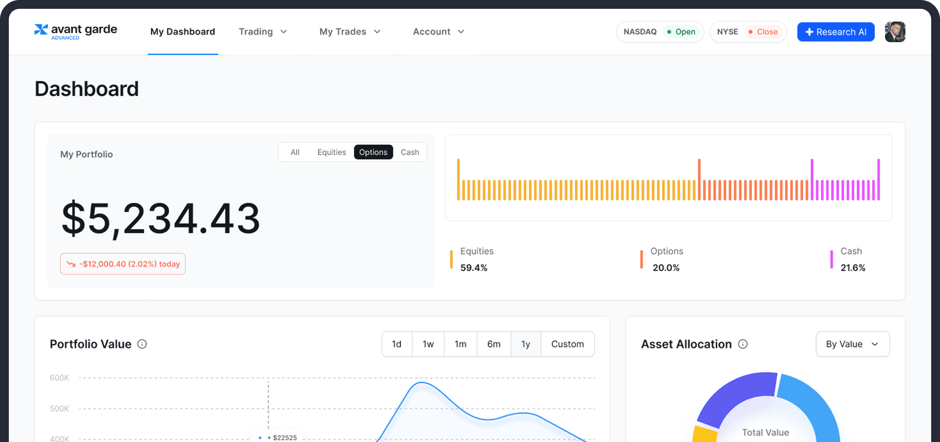Click the avant garde logo icon
This screenshot has height=442, width=940.
pyautogui.click(x=41, y=30)
